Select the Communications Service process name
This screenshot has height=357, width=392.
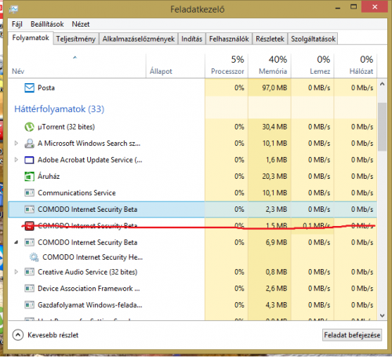[77, 193]
